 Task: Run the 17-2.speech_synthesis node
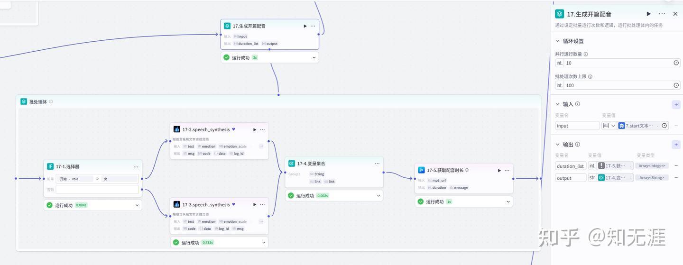click(x=255, y=129)
